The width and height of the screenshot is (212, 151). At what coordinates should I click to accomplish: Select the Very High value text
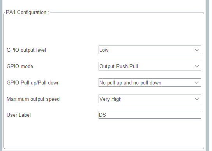[x=110, y=99]
